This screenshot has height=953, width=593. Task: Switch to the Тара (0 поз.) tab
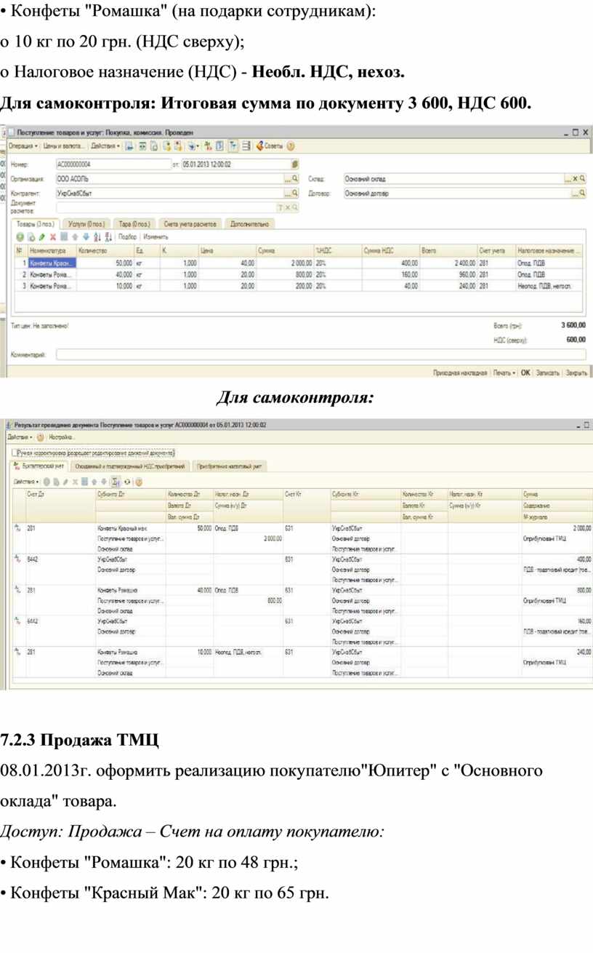(x=133, y=224)
